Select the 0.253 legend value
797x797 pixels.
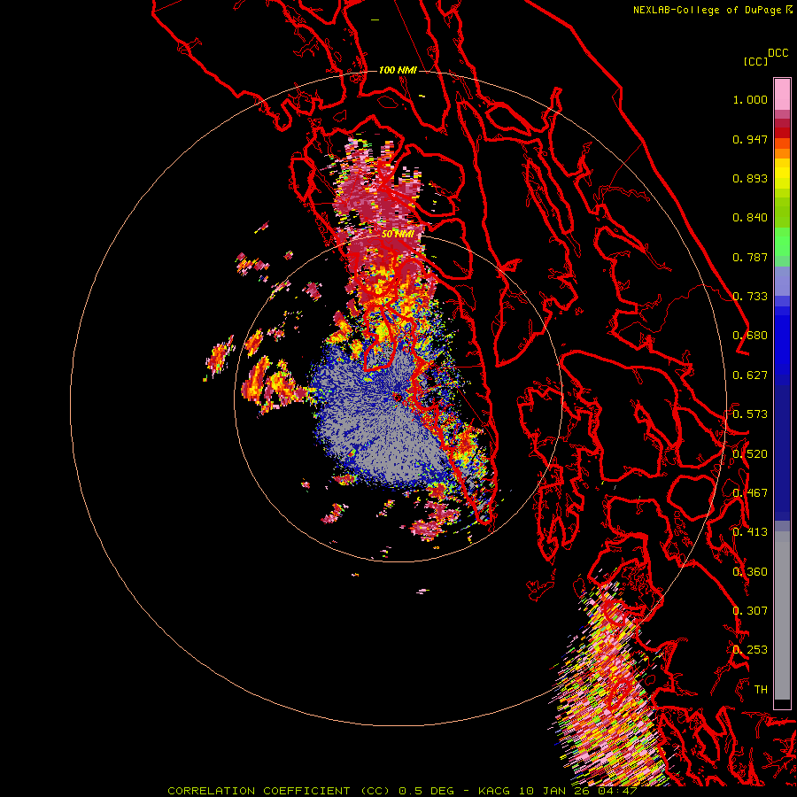tap(750, 650)
